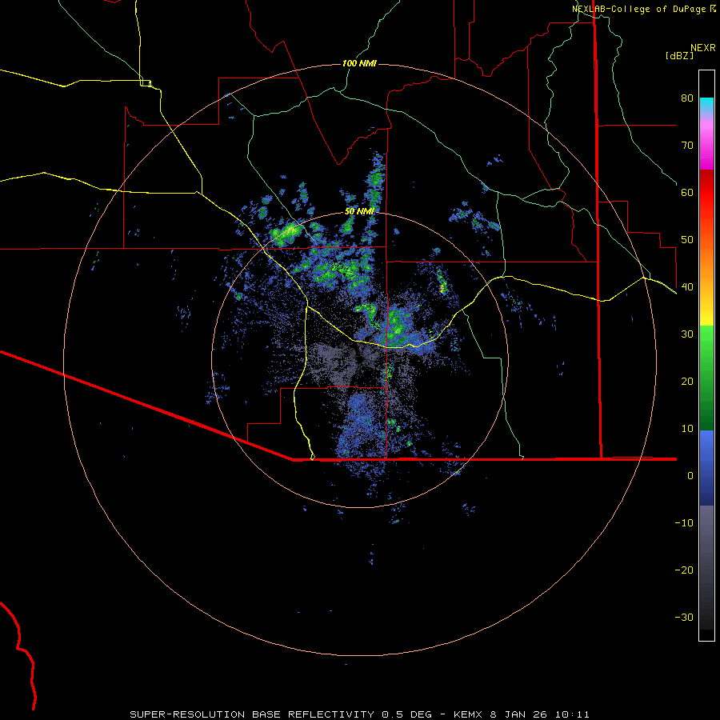Viewport: 720px width, 720px height.
Task: Click the -30 value on the dBZ scale
Action: pos(684,617)
